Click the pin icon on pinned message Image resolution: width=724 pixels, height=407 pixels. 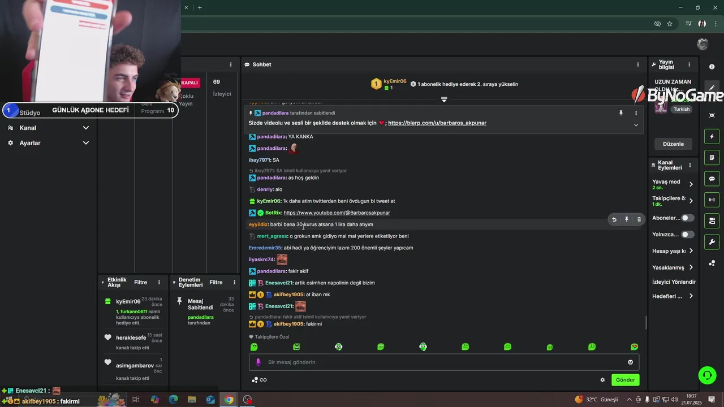(620, 113)
